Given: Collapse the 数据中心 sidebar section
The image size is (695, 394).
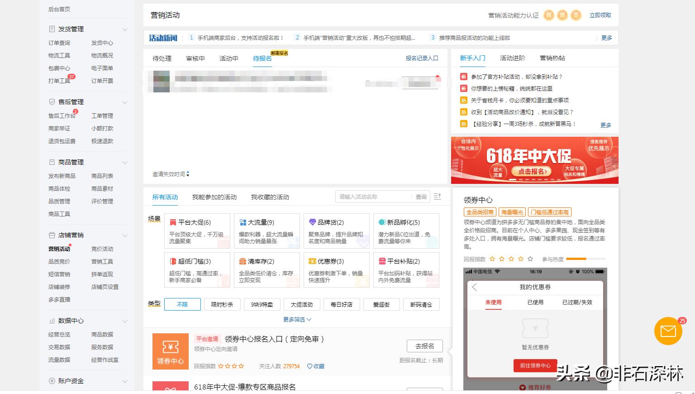Looking at the screenshot, I should (x=125, y=321).
